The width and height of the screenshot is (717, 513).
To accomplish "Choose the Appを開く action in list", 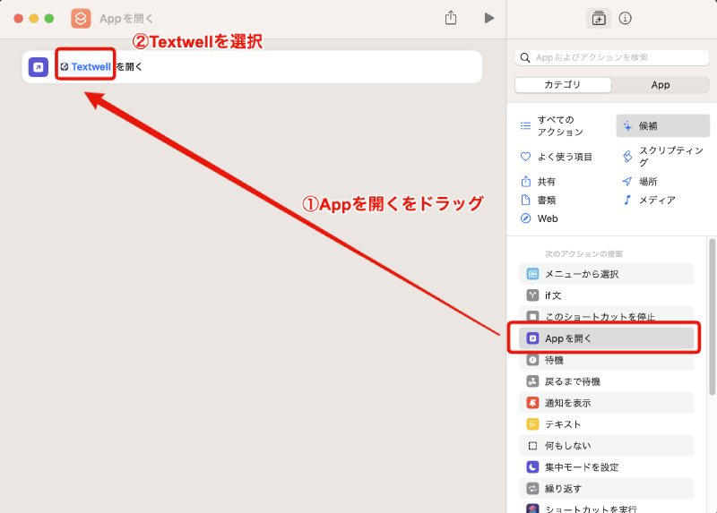I will tap(607, 338).
